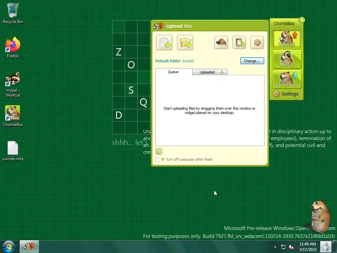This screenshot has height=253, width=337.
Task: Open upload settings gear icon
Action: pos(257,42)
